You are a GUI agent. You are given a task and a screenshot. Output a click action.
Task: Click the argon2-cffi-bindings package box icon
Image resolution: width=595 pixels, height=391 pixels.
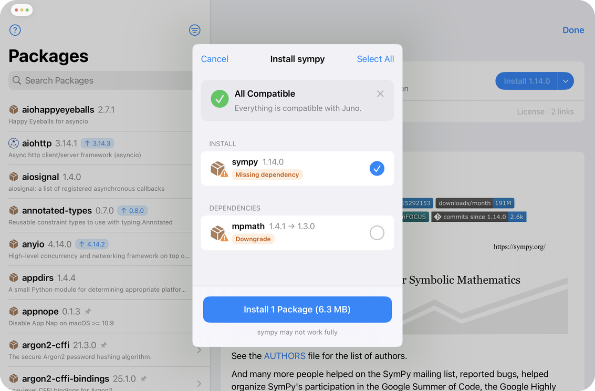14,378
